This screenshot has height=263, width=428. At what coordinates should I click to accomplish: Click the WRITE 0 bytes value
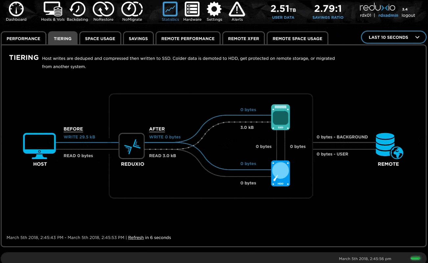[x=165, y=137]
